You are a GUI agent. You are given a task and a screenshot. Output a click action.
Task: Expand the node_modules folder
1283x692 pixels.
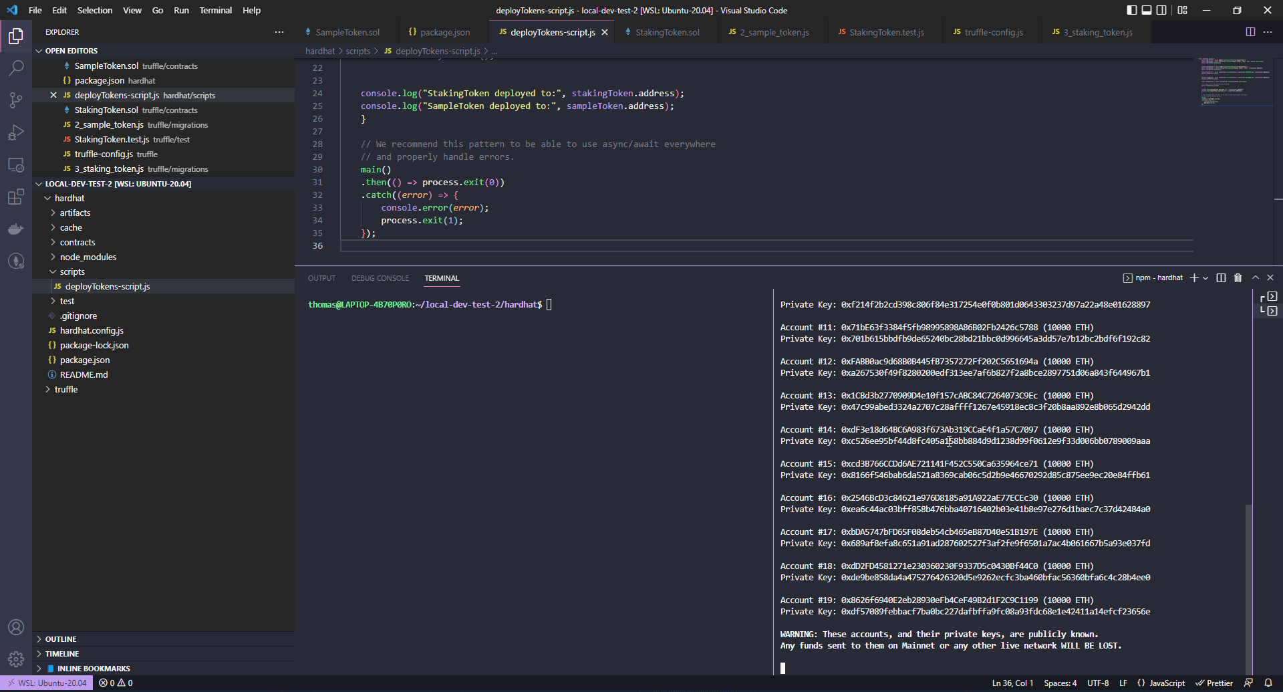(164, 257)
